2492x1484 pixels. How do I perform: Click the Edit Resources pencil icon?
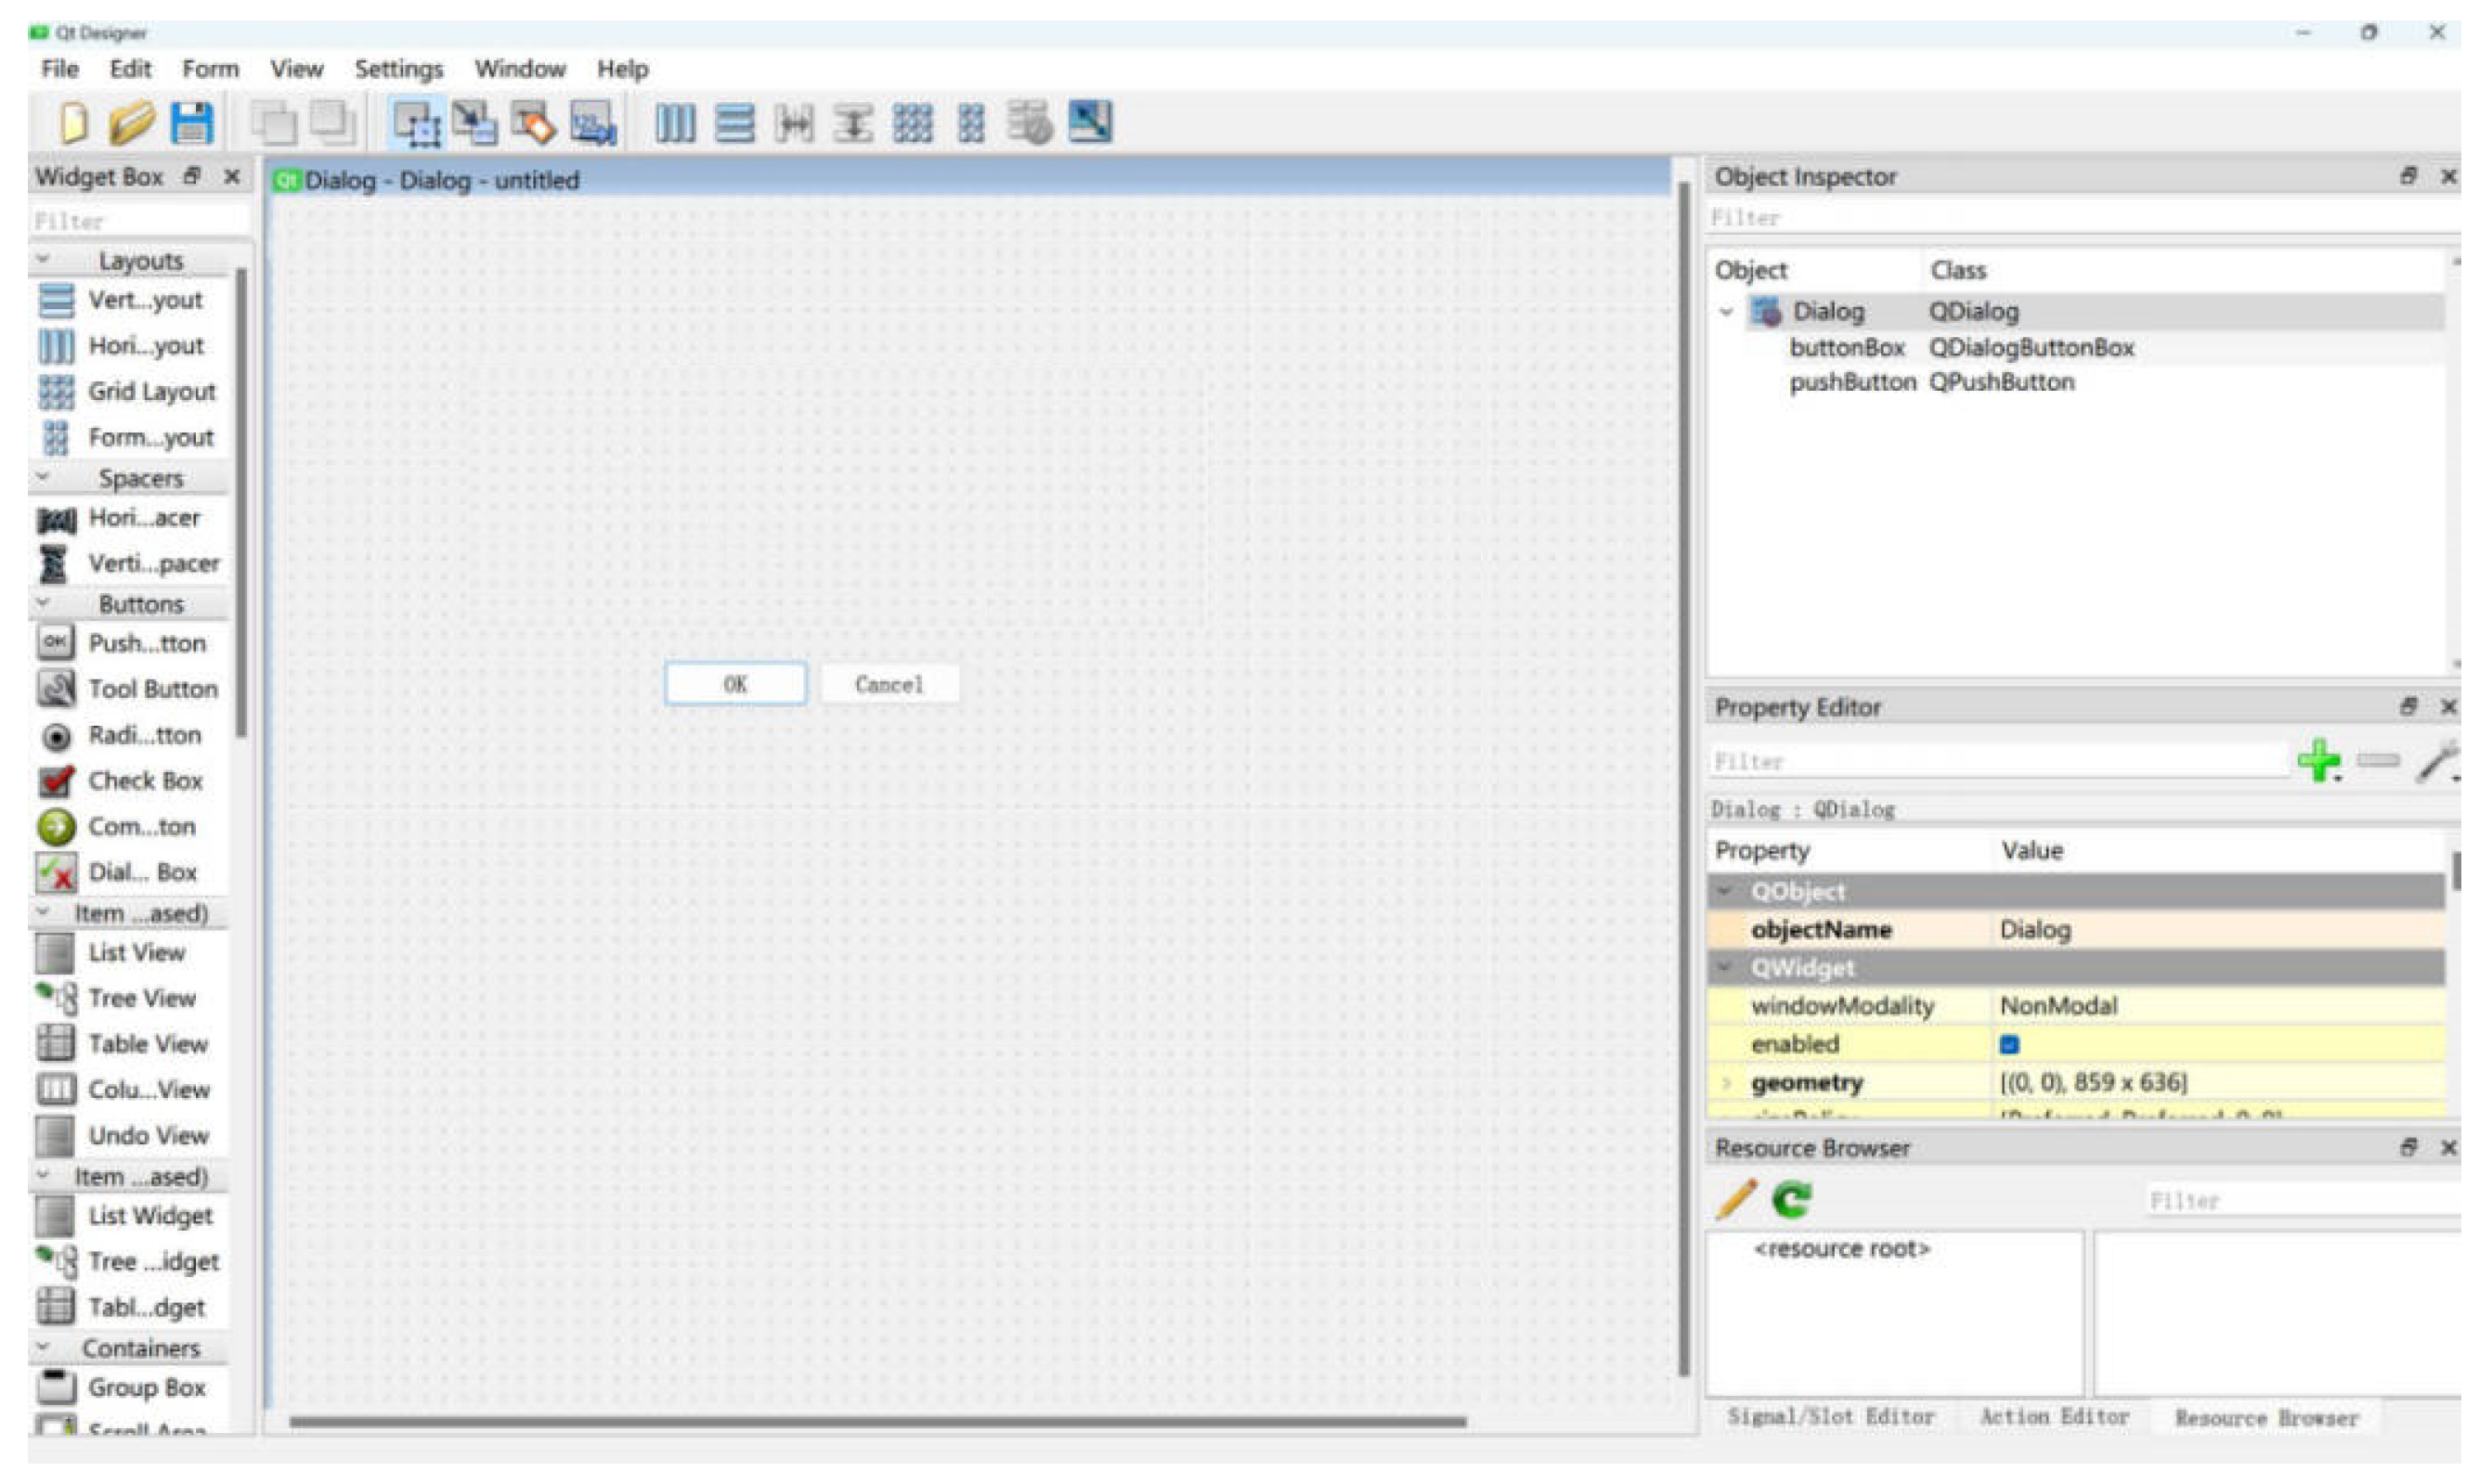1735,1199
